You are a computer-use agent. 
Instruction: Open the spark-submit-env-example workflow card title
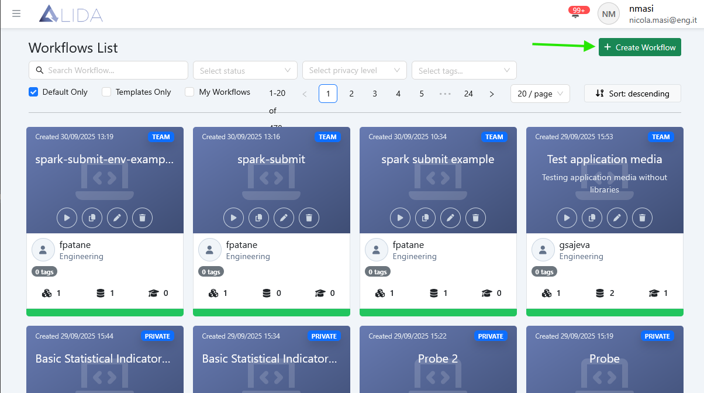point(105,159)
